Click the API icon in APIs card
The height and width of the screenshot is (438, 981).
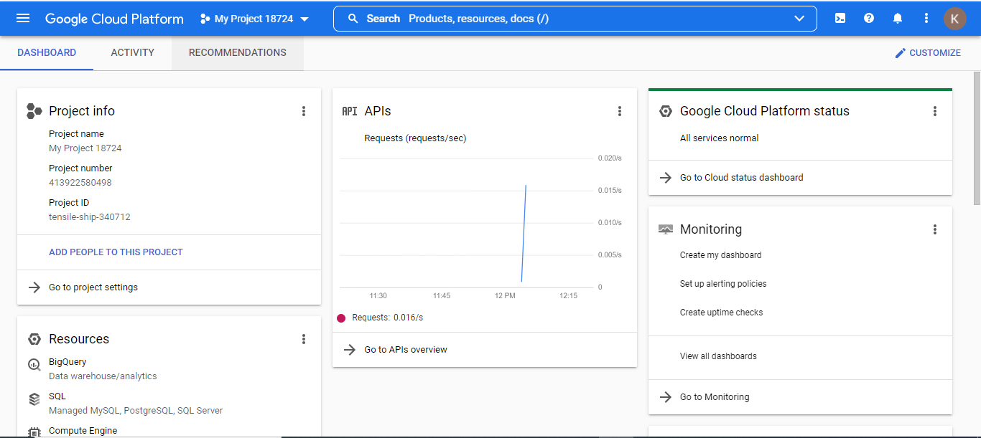(350, 111)
